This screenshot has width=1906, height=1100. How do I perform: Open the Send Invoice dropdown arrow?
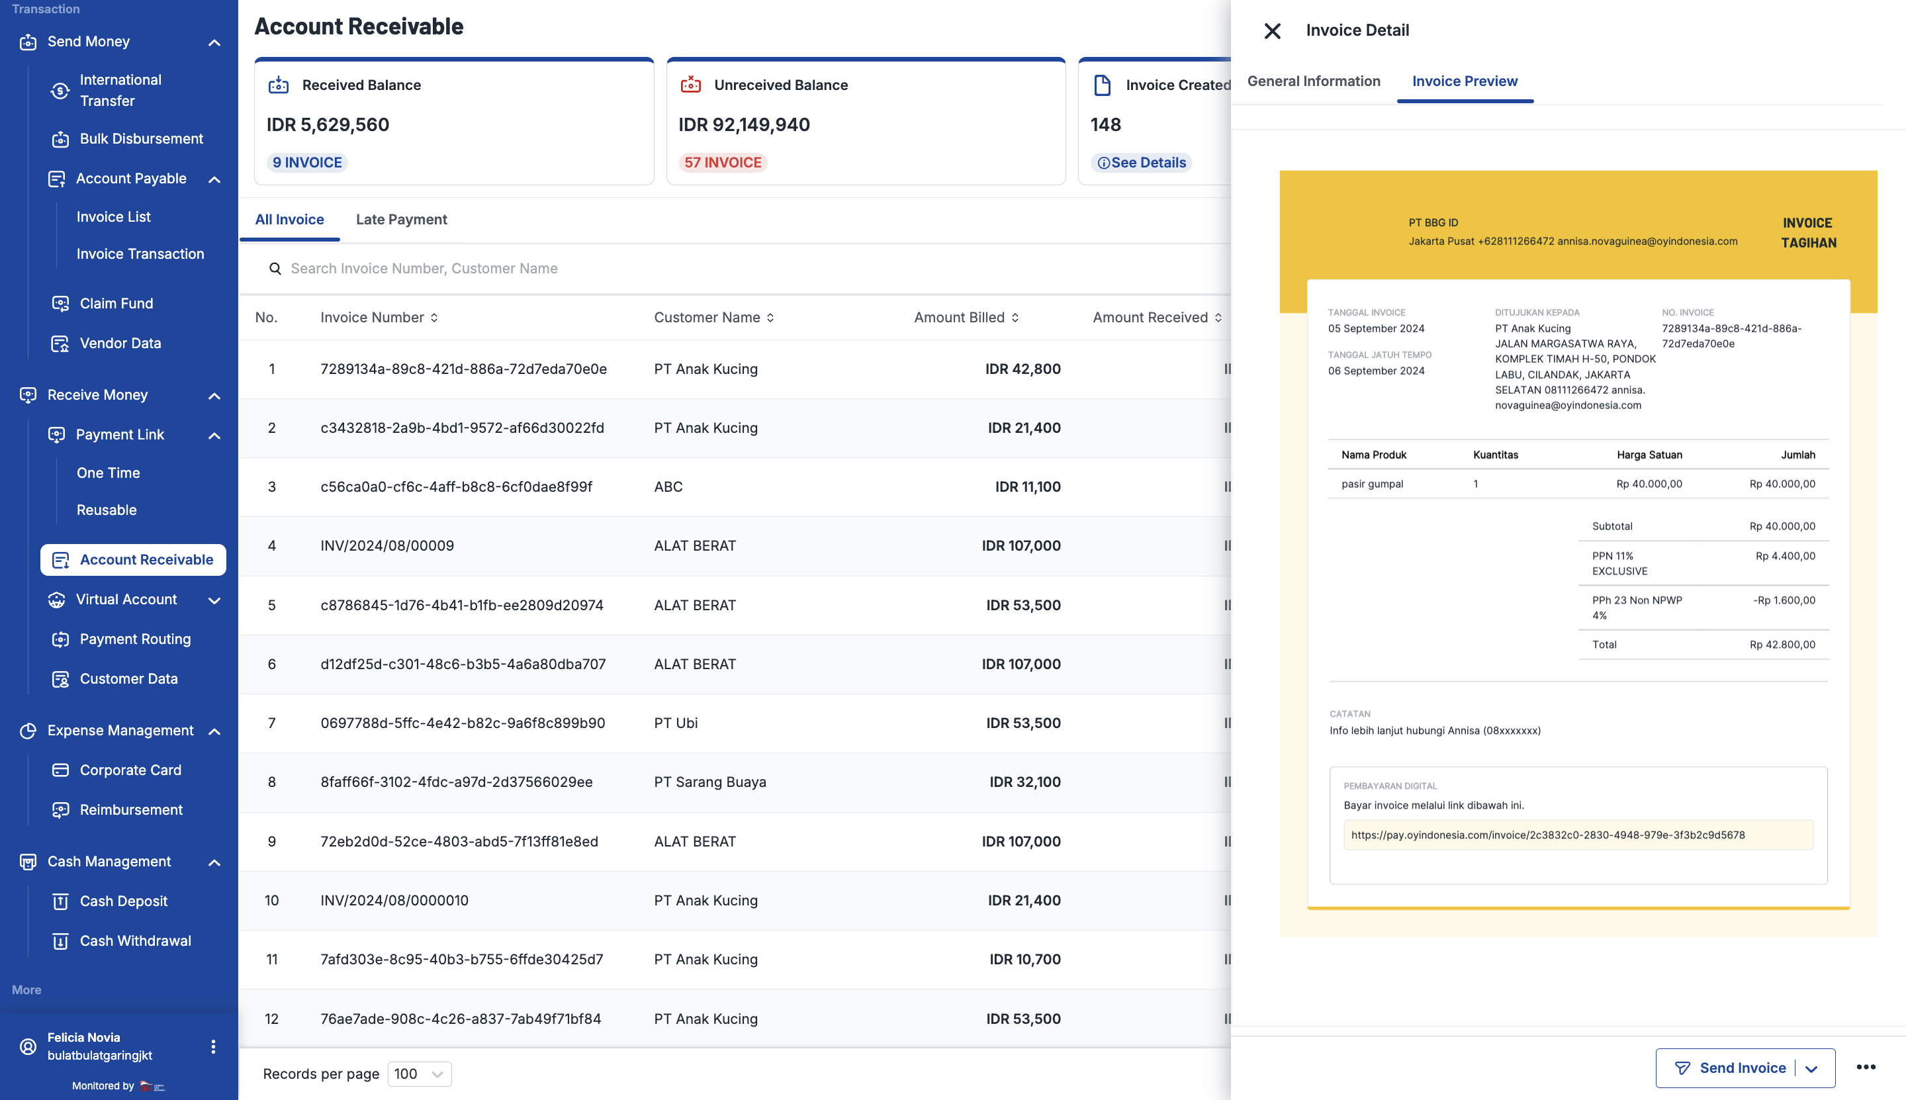[x=1811, y=1068]
